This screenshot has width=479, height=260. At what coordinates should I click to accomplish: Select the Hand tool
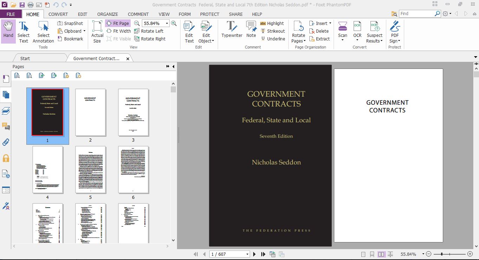tap(8, 31)
